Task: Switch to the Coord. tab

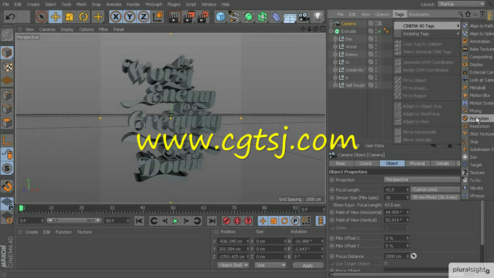Action: coord(366,163)
